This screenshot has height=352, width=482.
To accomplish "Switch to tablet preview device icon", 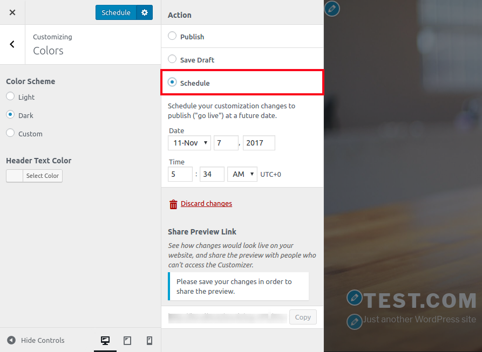I will [127, 341].
